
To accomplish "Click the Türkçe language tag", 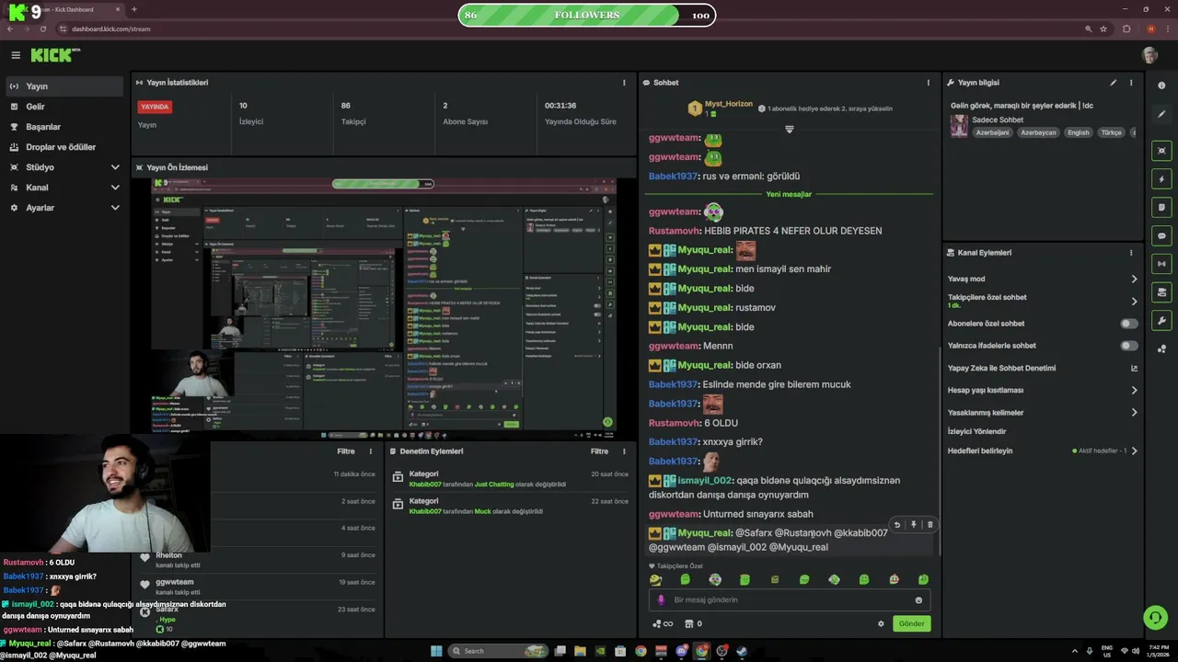I will [1112, 132].
